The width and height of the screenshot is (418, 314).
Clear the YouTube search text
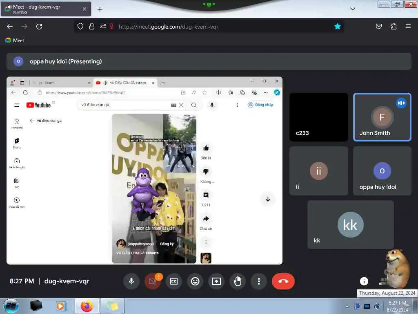181,105
